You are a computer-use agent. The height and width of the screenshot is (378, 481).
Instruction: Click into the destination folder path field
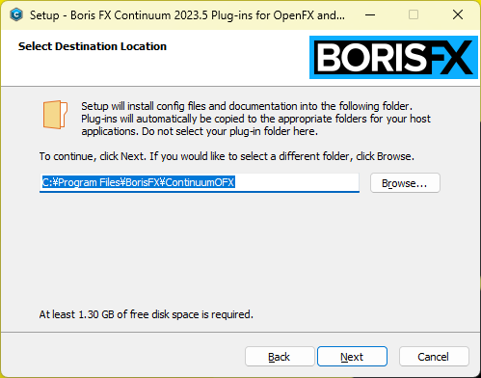click(200, 183)
